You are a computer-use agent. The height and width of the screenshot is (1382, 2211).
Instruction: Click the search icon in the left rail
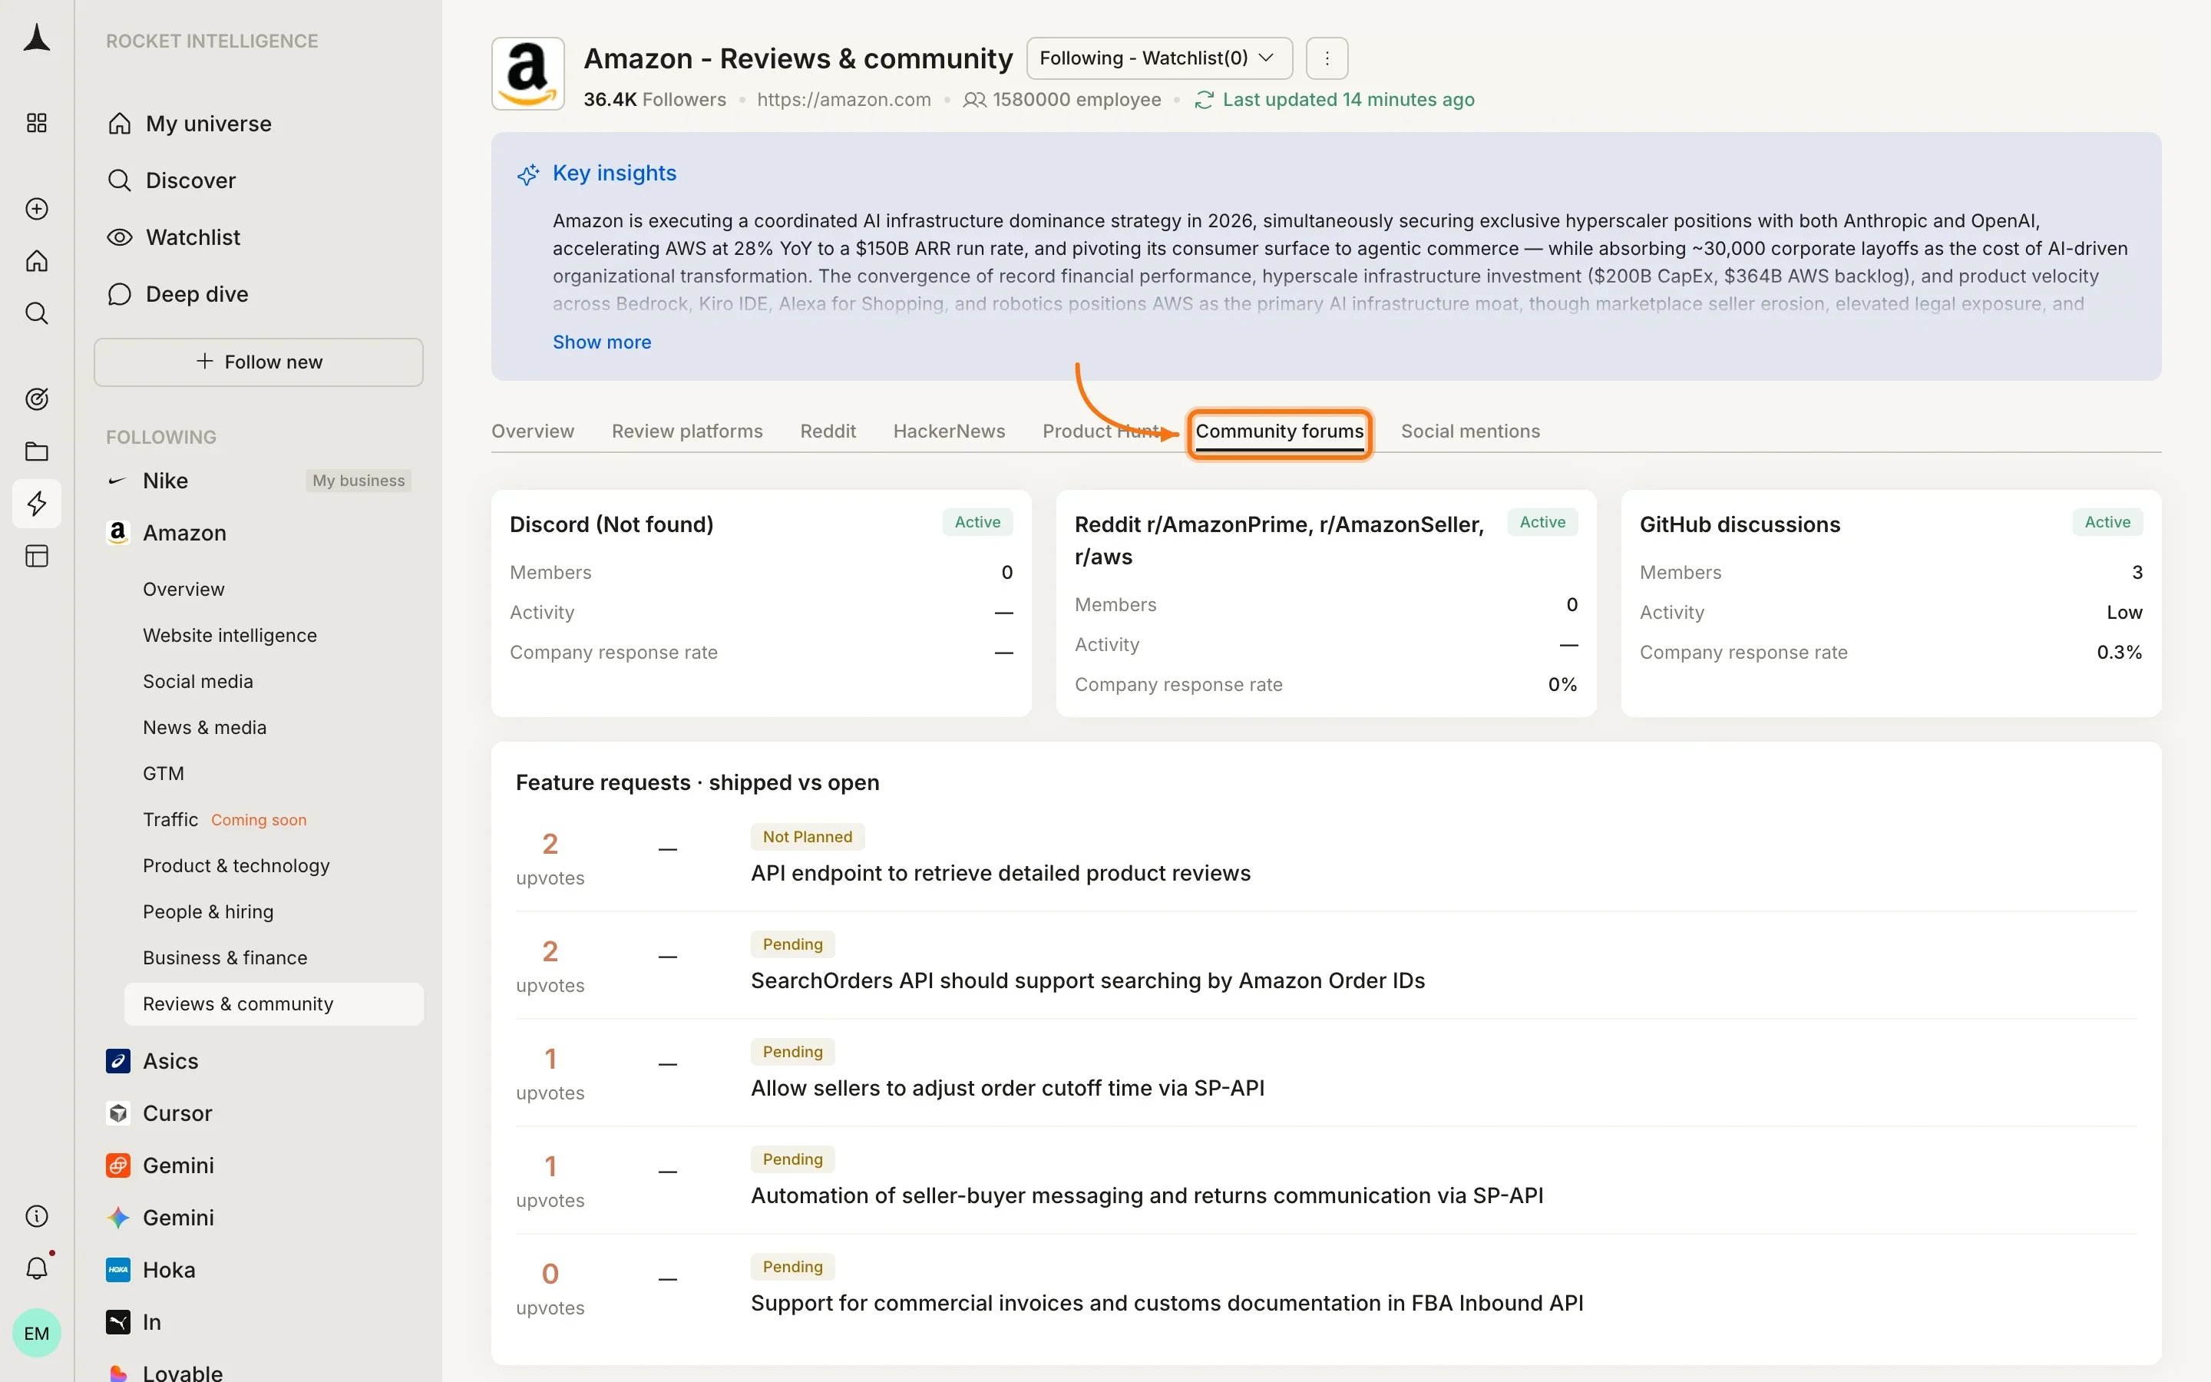(37, 313)
